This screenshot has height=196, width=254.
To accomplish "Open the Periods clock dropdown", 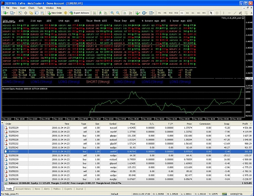I will [x=144, y=13].
